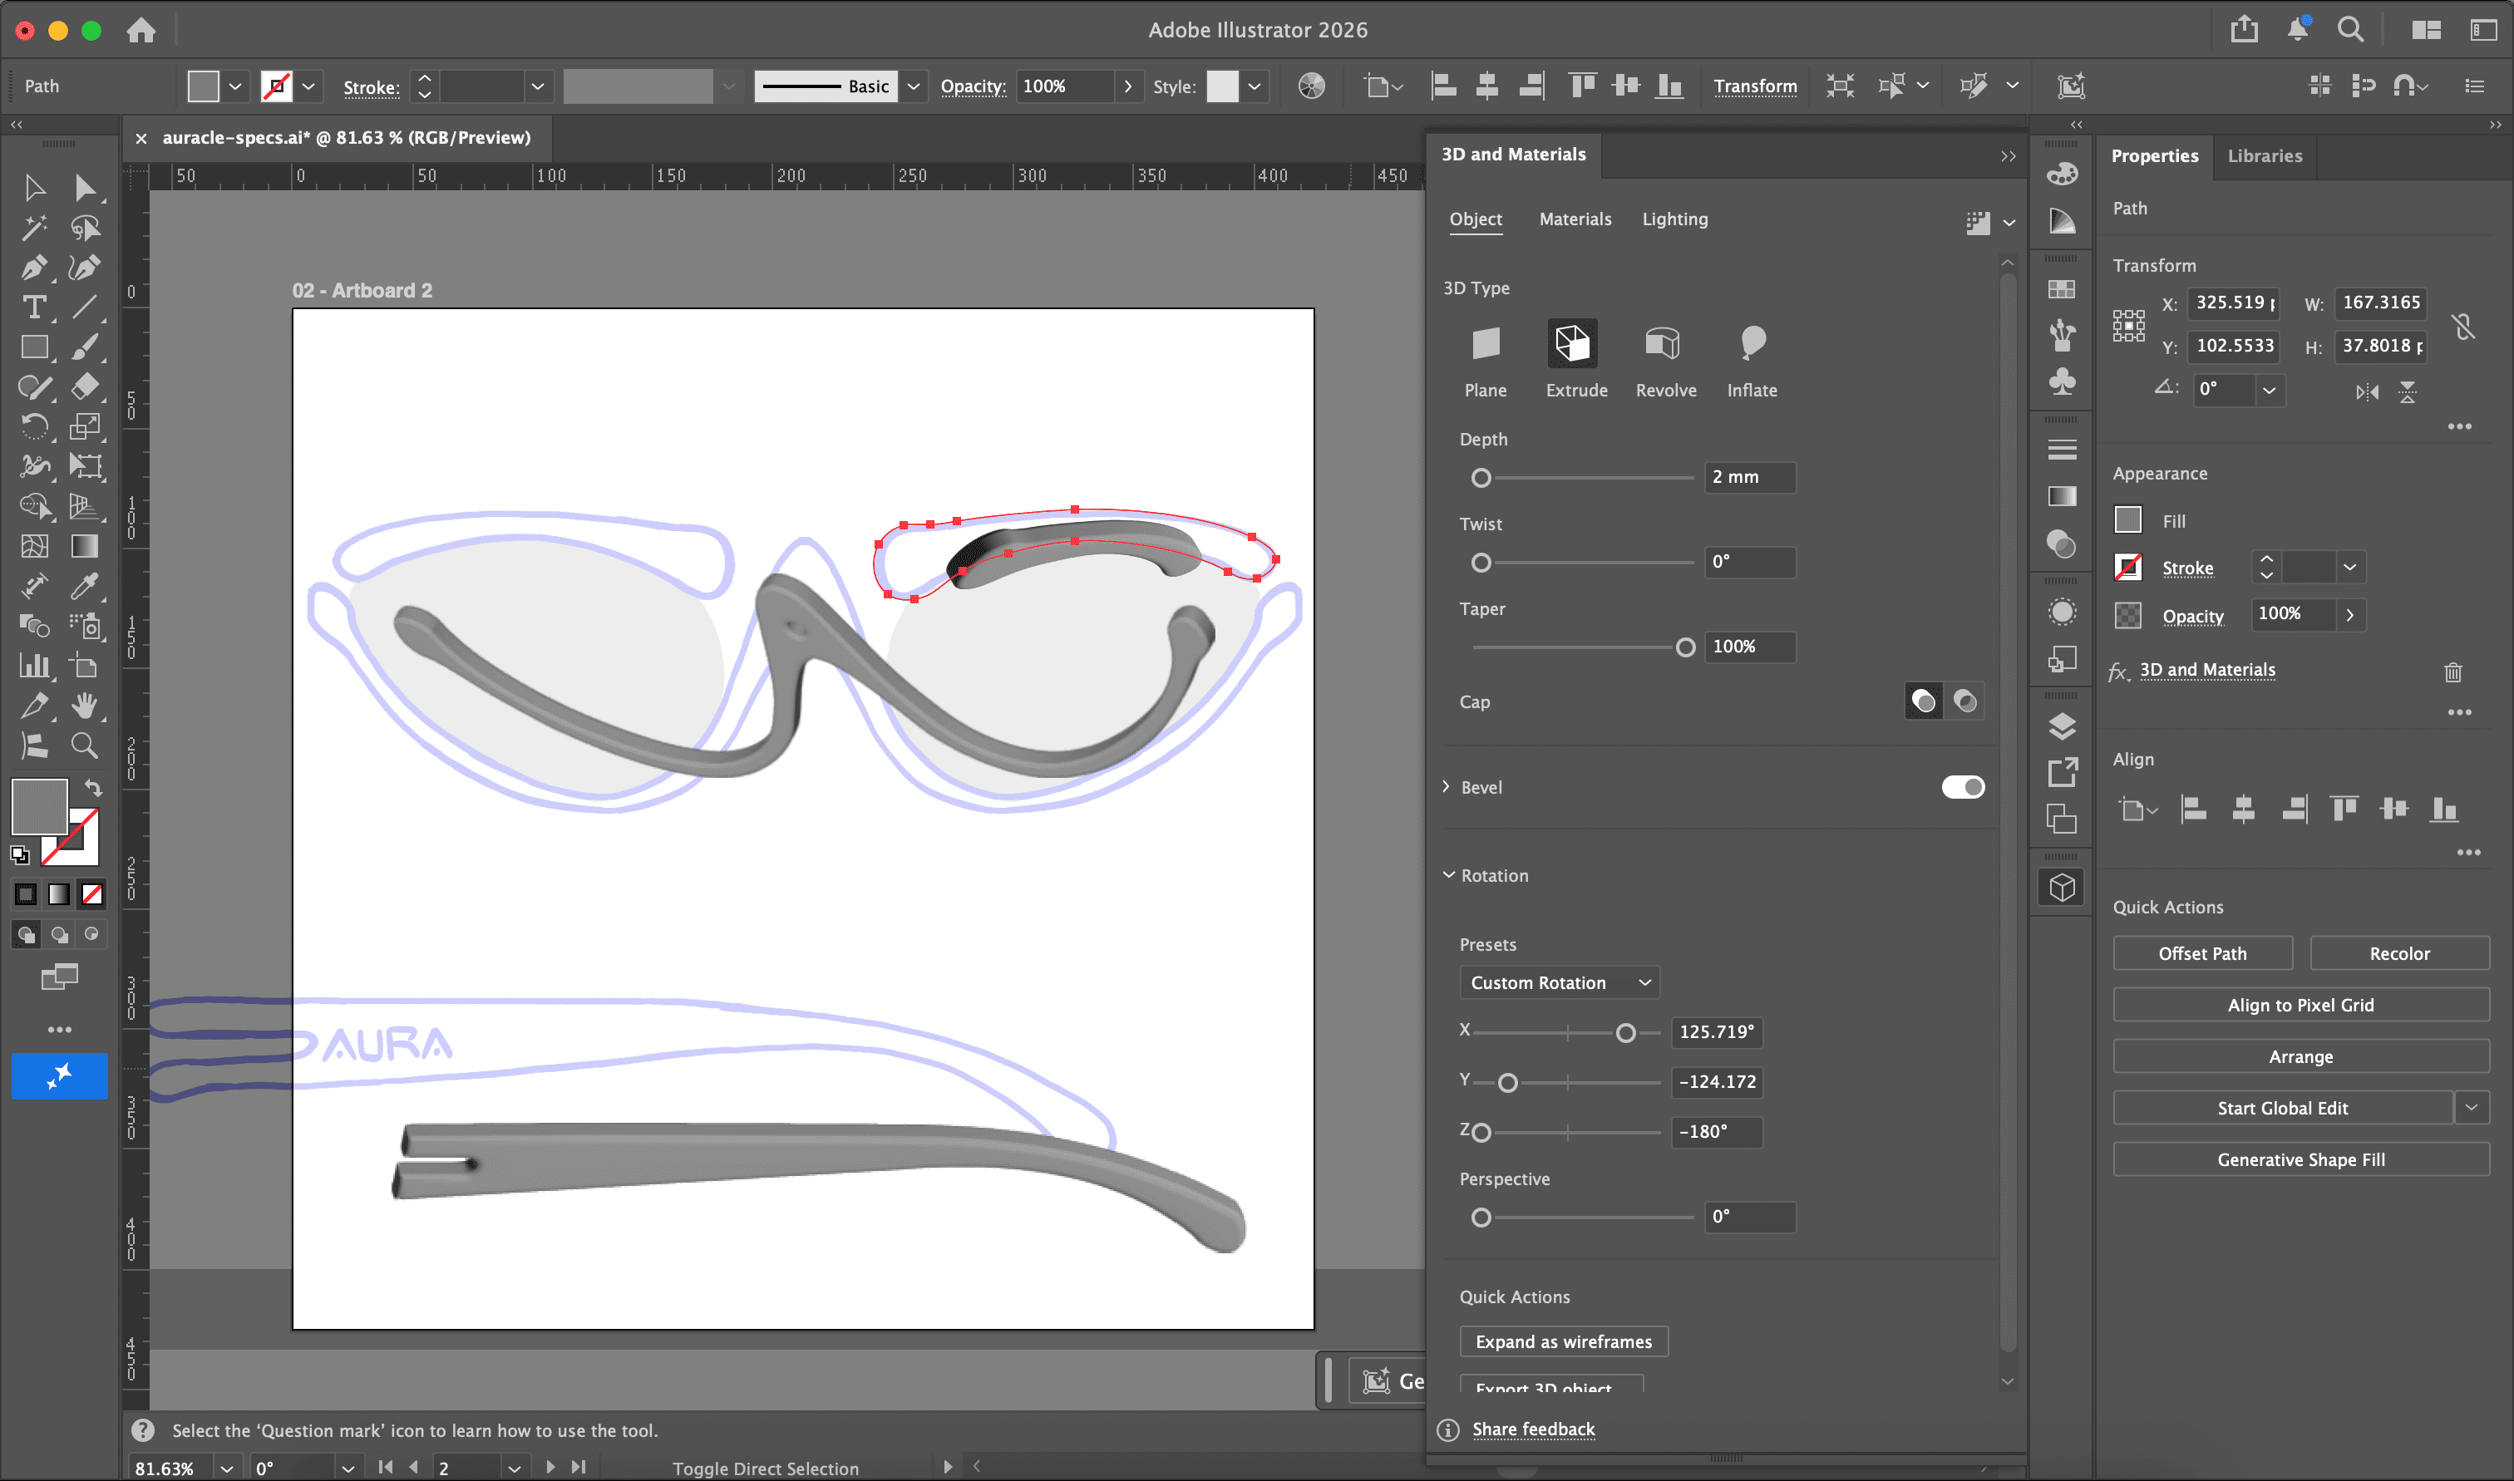Image resolution: width=2514 pixels, height=1481 pixels.
Task: Switch to the Materials tab
Action: click(x=1574, y=219)
